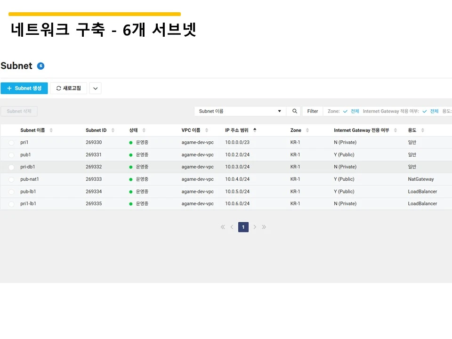Select the checkbox for pri1 row
Viewport: 452px width, 339px height.
pos(11,142)
